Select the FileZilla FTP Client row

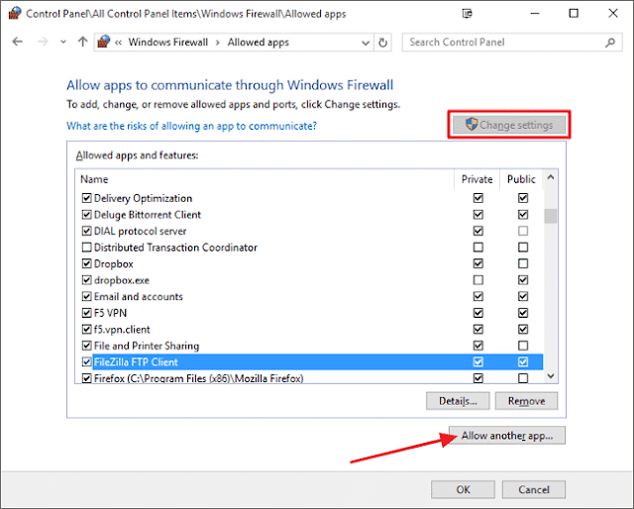point(309,361)
